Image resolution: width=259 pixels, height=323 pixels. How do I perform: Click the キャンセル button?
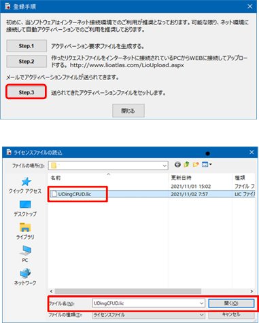(x=231, y=314)
